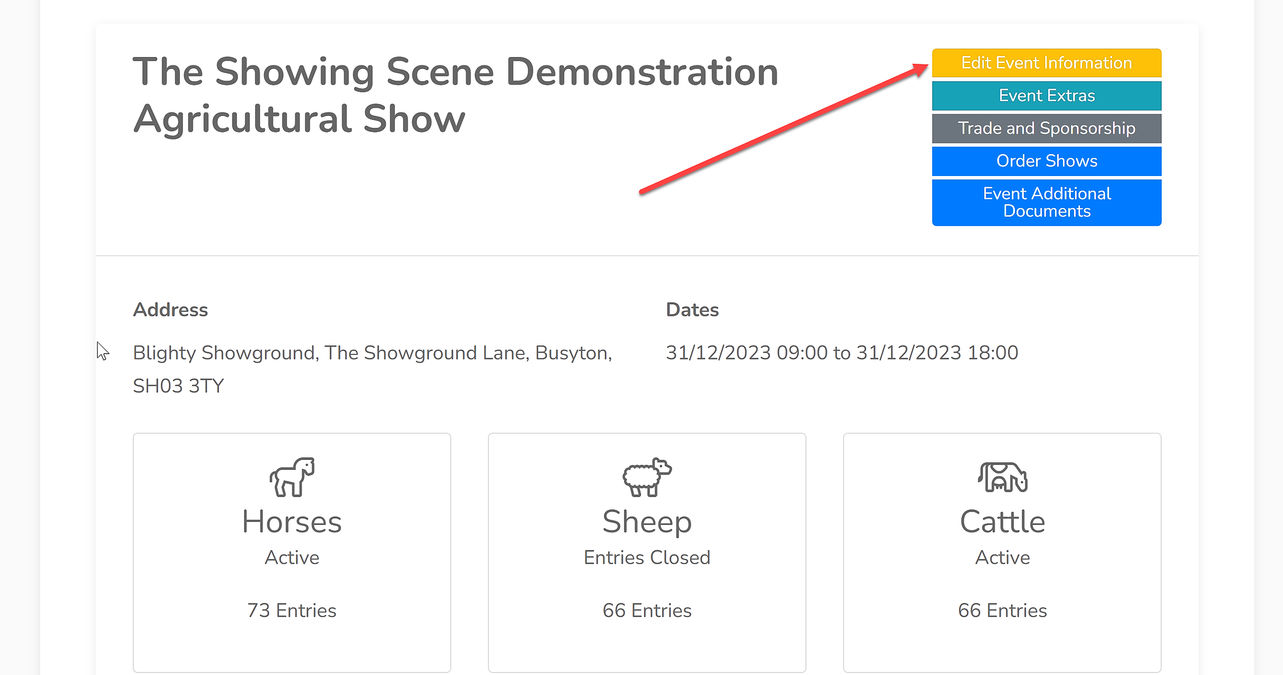The width and height of the screenshot is (1283, 675).
Task: Open Trade and Sponsorship
Action: click(x=1046, y=128)
